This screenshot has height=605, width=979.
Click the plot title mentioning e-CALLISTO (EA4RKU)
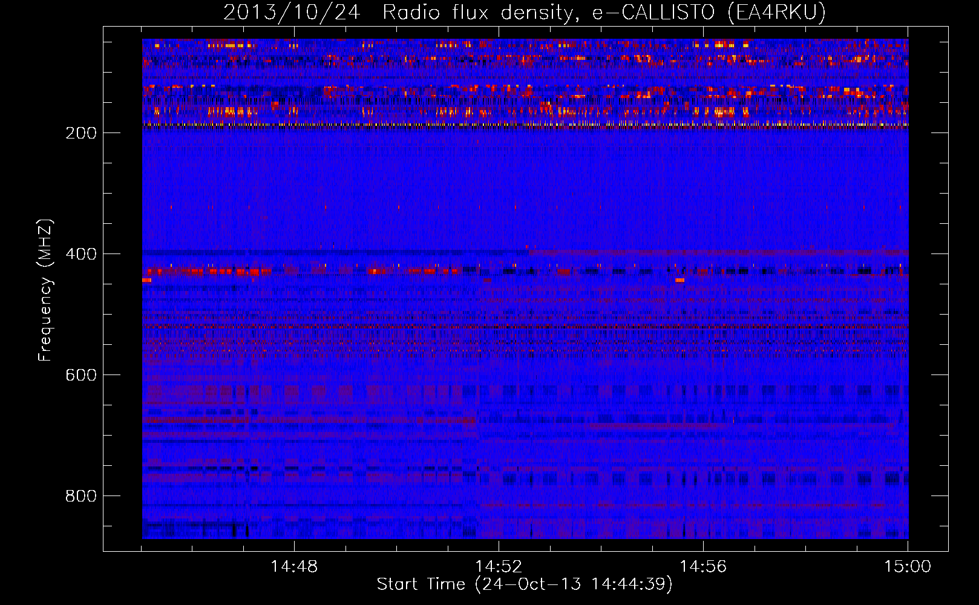tap(525, 13)
